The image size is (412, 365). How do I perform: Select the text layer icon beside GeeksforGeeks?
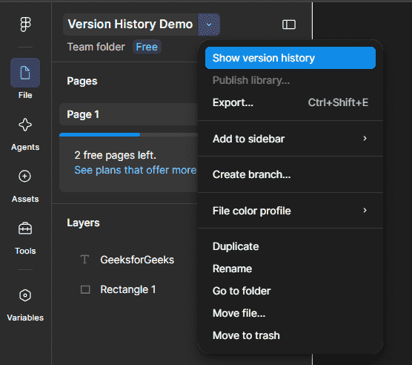click(x=85, y=260)
